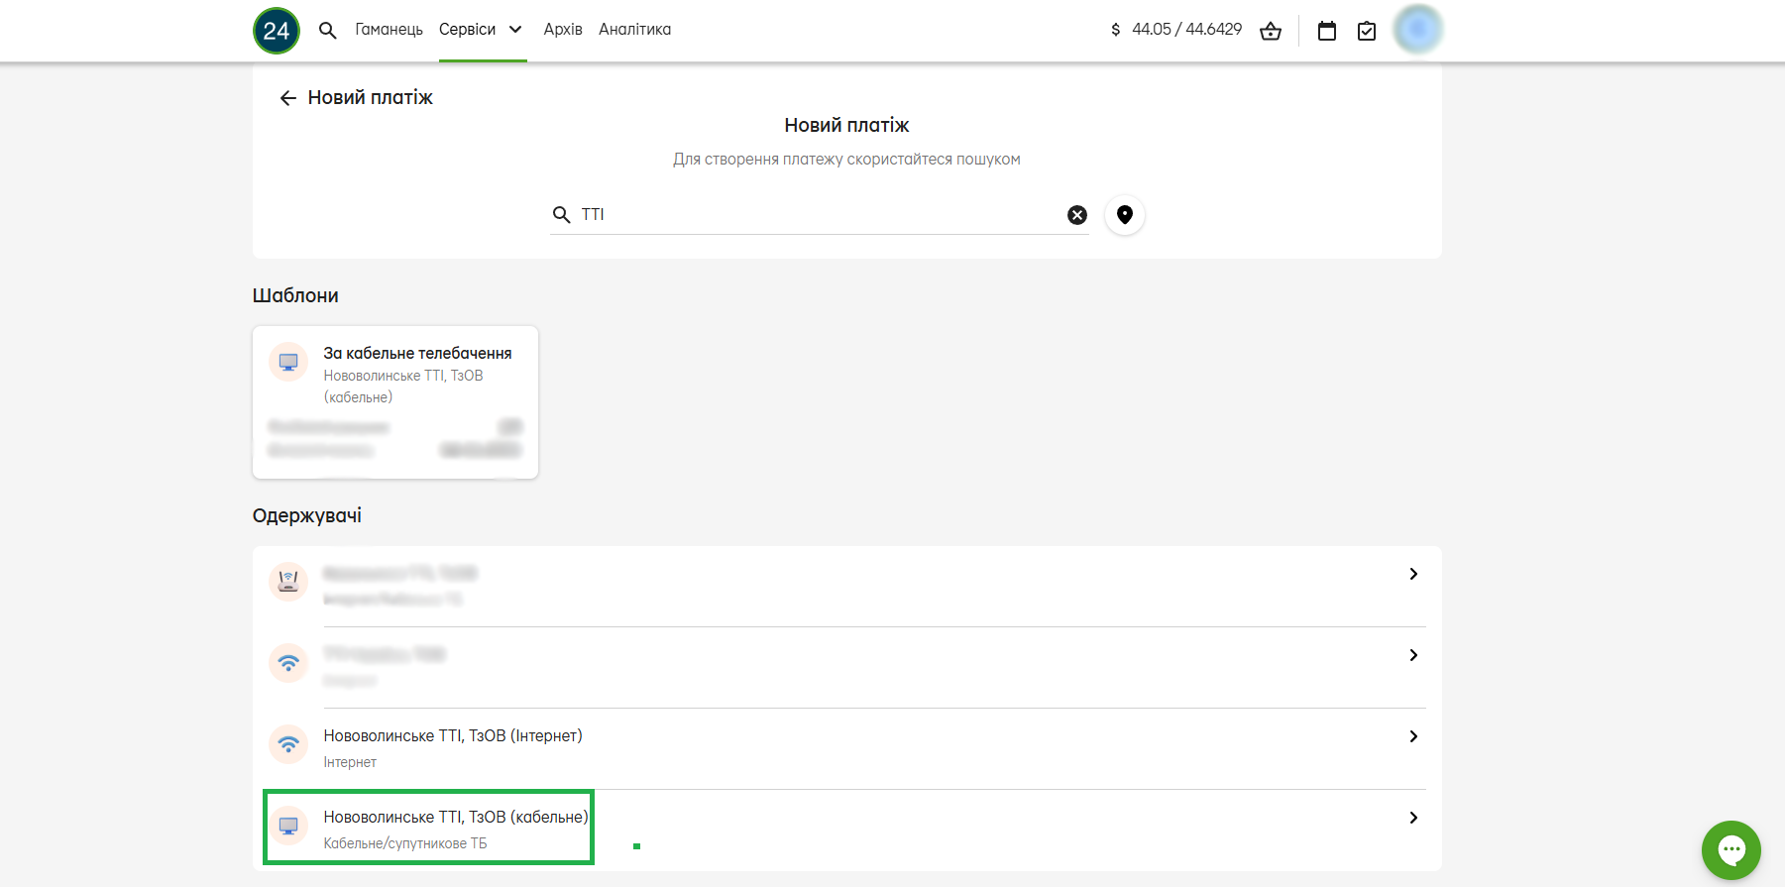Select recipient Нововолинське ТТІ, ТзОВ (Інтернет)
The image size is (1785, 887).
[x=847, y=749]
